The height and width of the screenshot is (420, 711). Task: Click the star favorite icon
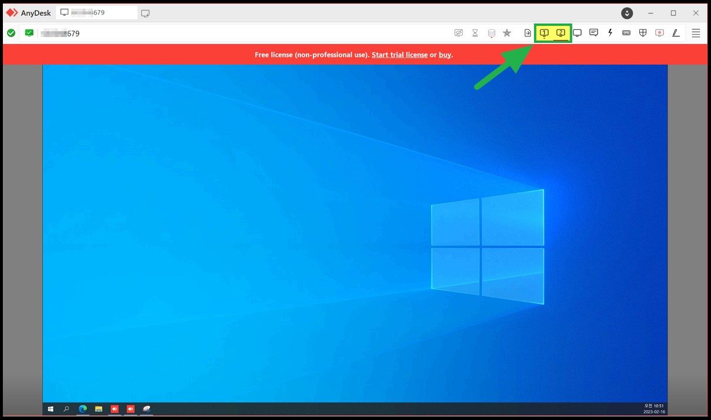[507, 33]
